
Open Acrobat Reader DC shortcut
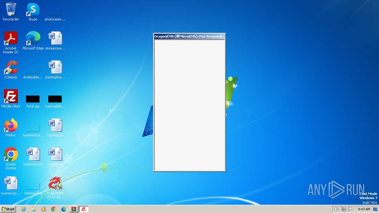pos(11,42)
